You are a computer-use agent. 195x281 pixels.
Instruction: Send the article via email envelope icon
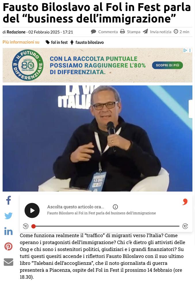8,262
